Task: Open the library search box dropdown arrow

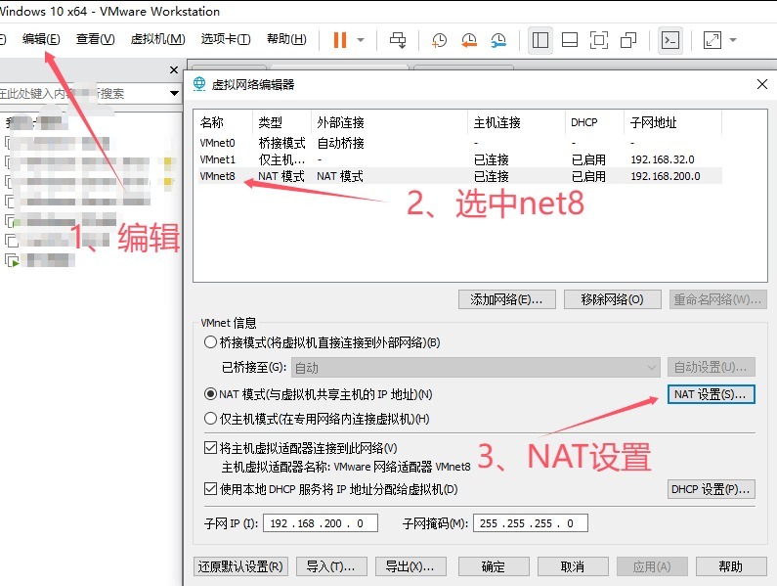Action: coord(175,94)
